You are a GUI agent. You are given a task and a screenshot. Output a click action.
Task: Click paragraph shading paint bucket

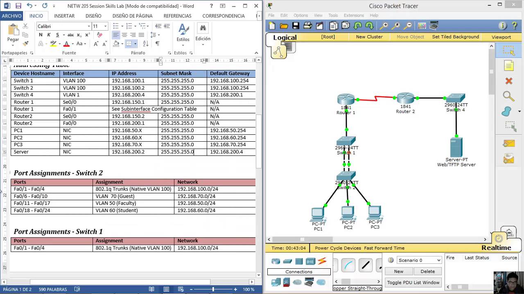click(x=116, y=44)
